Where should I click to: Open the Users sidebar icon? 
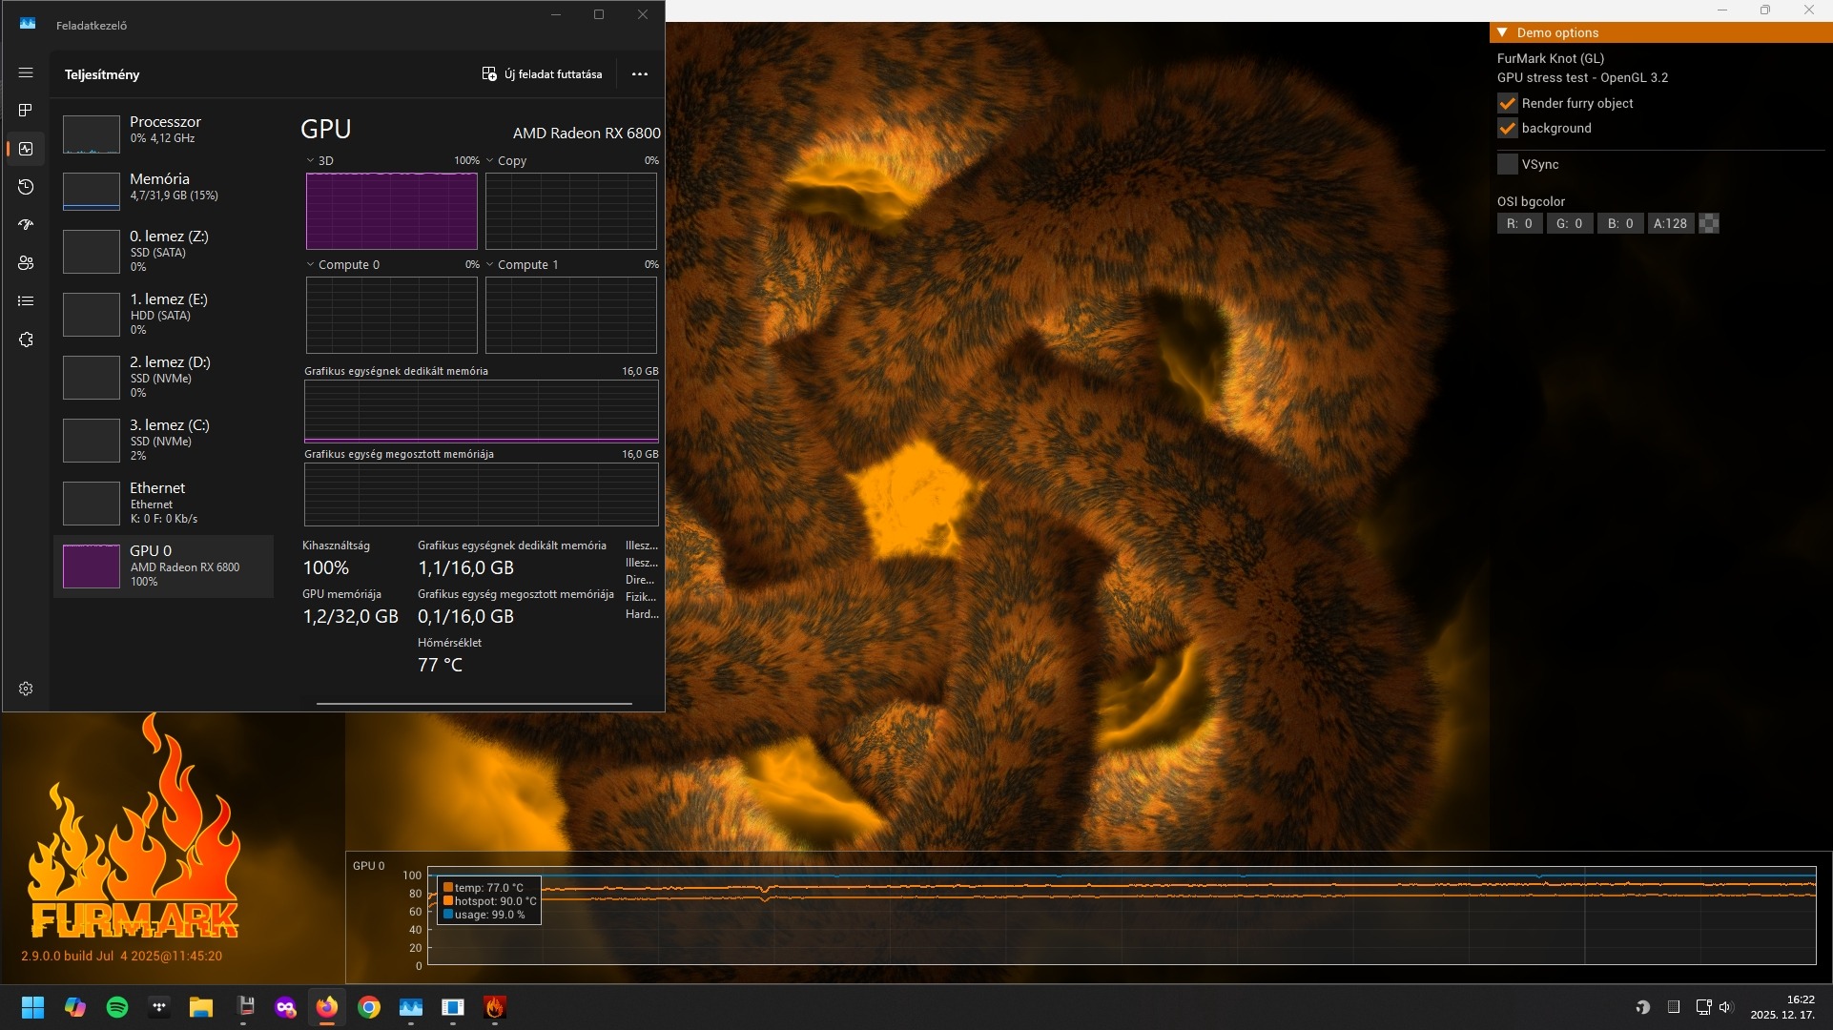click(26, 263)
